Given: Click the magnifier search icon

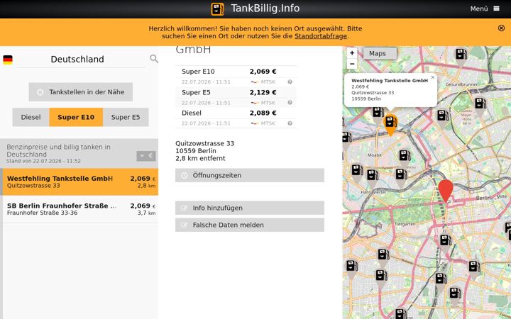Looking at the screenshot, I should [154, 59].
